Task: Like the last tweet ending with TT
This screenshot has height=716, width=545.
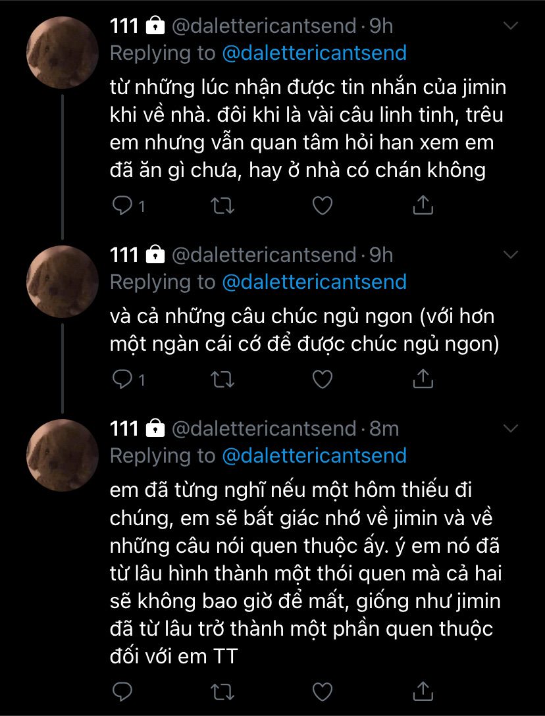Action: pos(321,690)
